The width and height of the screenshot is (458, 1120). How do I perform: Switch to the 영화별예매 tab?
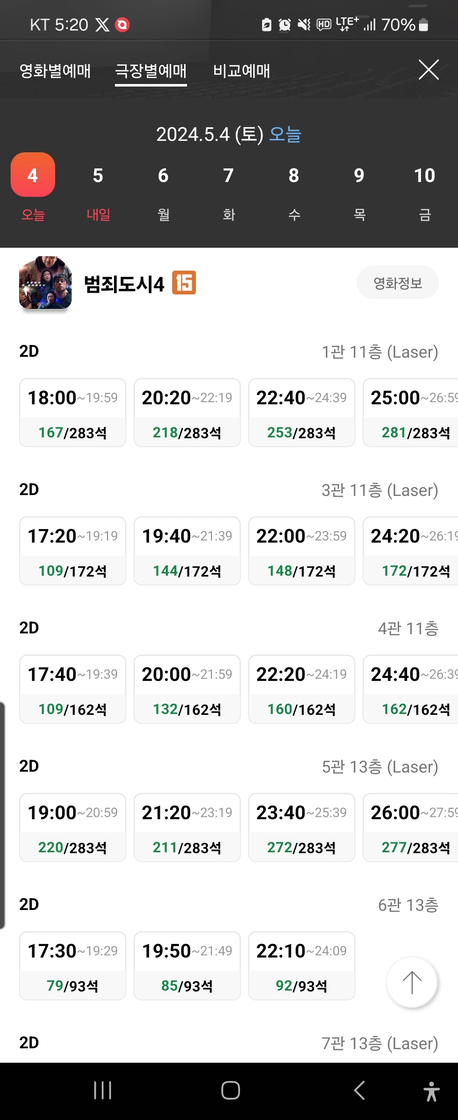(55, 70)
